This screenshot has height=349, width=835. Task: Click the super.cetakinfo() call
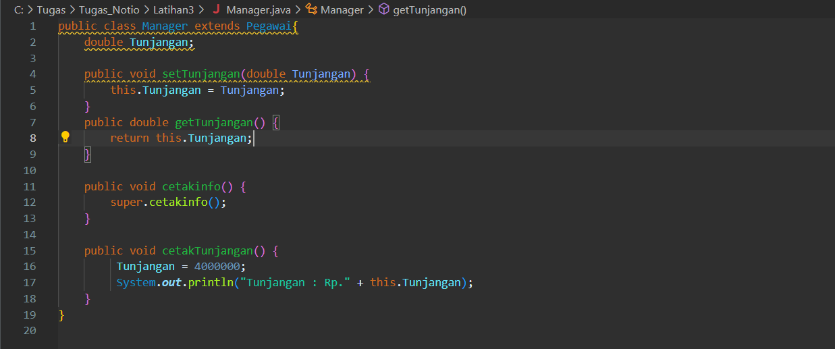[168, 202]
